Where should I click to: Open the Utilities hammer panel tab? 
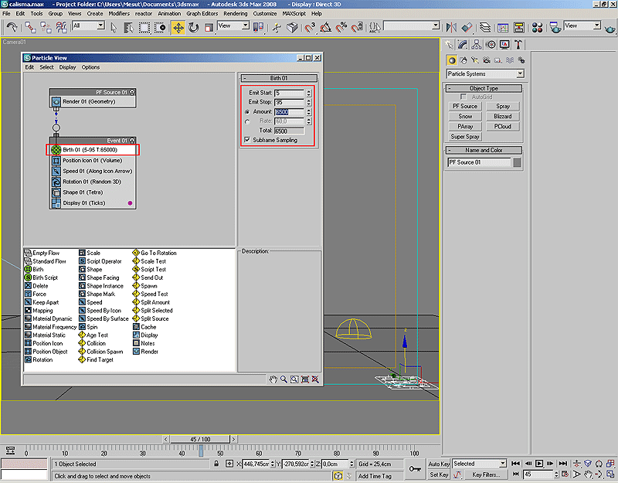pyautogui.click(x=518, y=45)
